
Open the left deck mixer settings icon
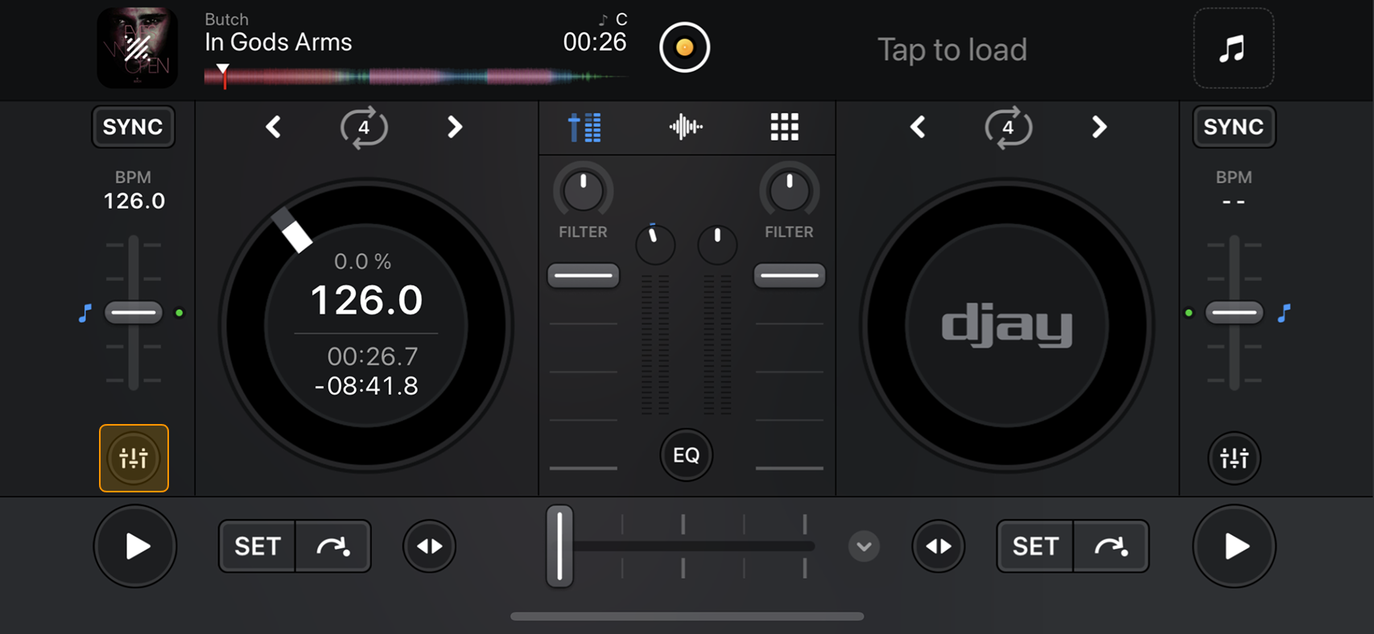tap(134, 458)
